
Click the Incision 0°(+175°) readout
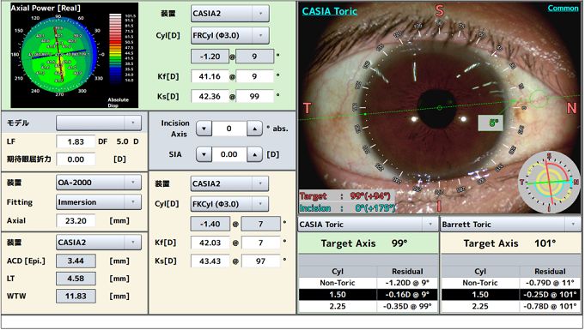tap(347, 207)
